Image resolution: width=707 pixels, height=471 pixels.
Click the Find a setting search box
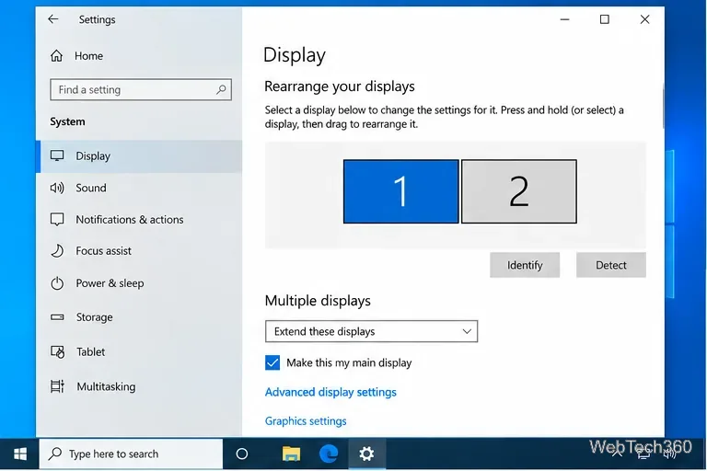pyautogui.click(x=141, y=90)
